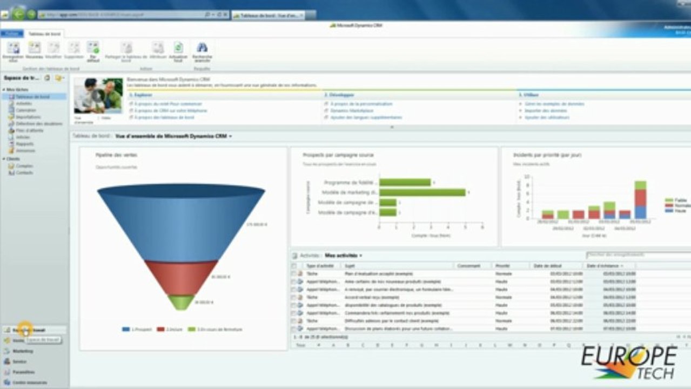
Task: Select the Espace de travail module
Action: pyautogui.click(x=33, y=330)
